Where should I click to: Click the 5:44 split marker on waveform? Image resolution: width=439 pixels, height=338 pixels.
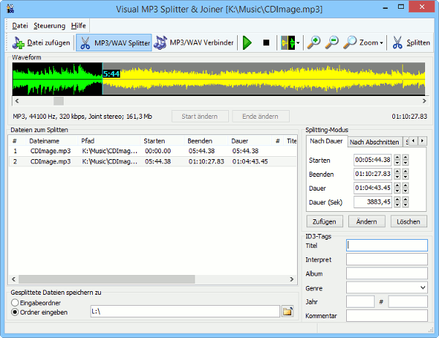coord(111,74)
